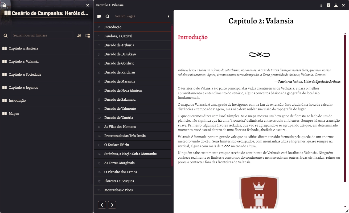Image resolution: width=349 pixels, height=213 pixels.
Task: Click the red castle crest image
Action: tap(259, 192)
